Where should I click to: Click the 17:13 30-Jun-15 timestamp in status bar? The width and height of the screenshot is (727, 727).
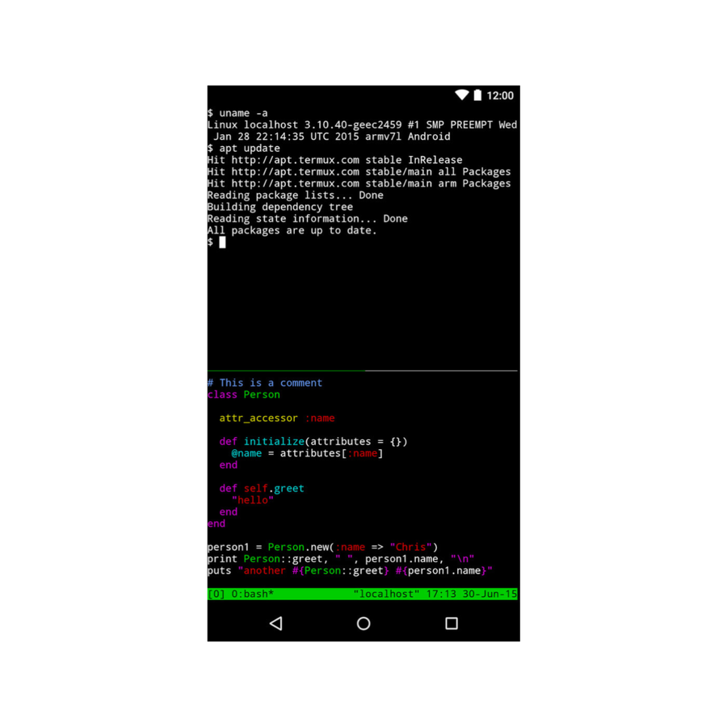tap(472, 594)
